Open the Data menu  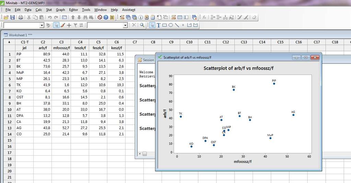point(28,10)
